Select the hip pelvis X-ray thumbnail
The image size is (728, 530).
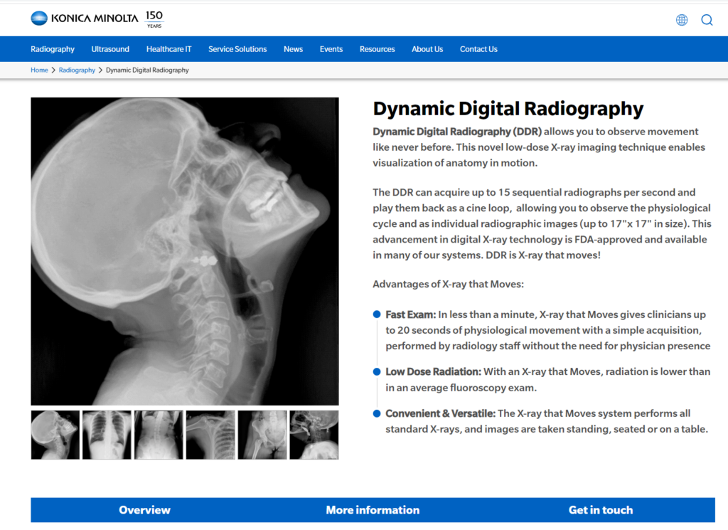[262, 435]
